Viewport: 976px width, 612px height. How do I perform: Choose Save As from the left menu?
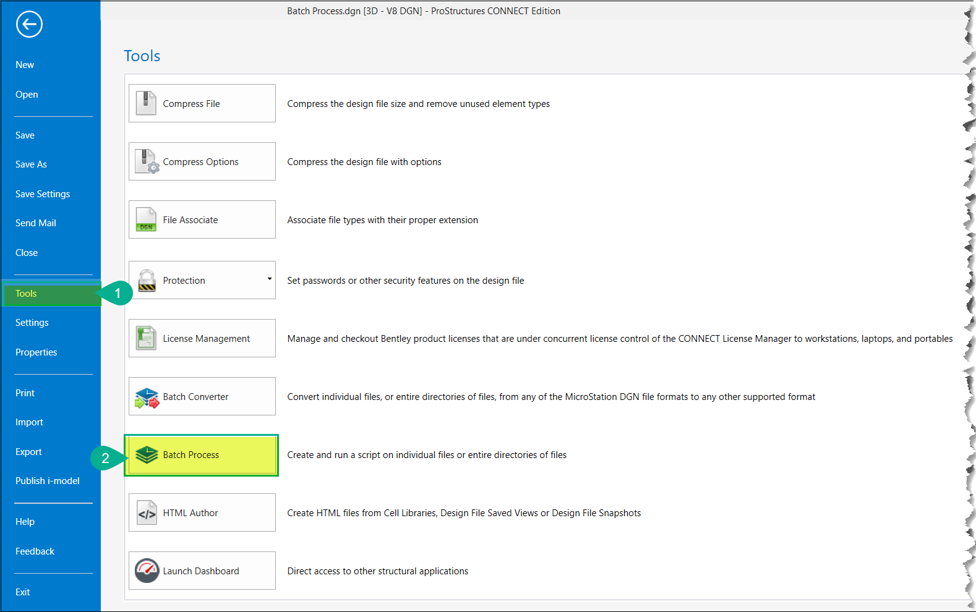pyautogui.click(x=31, y=164)
